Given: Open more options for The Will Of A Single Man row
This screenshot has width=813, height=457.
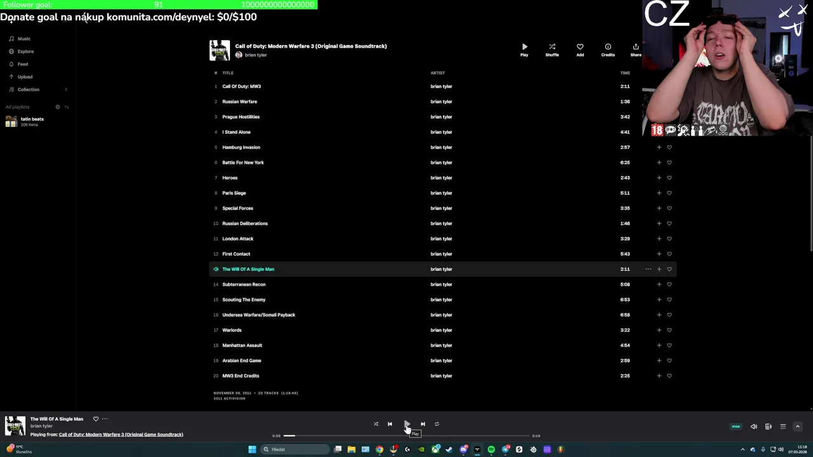Looking at the screenshot, I should click(x=648, y=269).
